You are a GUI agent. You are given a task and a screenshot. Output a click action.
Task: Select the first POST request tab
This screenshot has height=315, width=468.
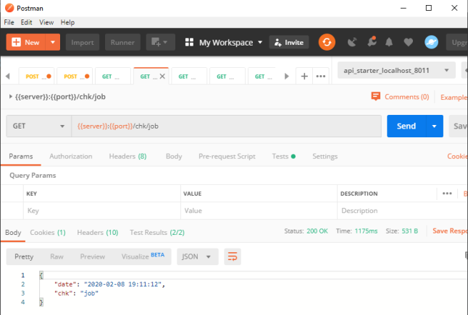[36, 77]
